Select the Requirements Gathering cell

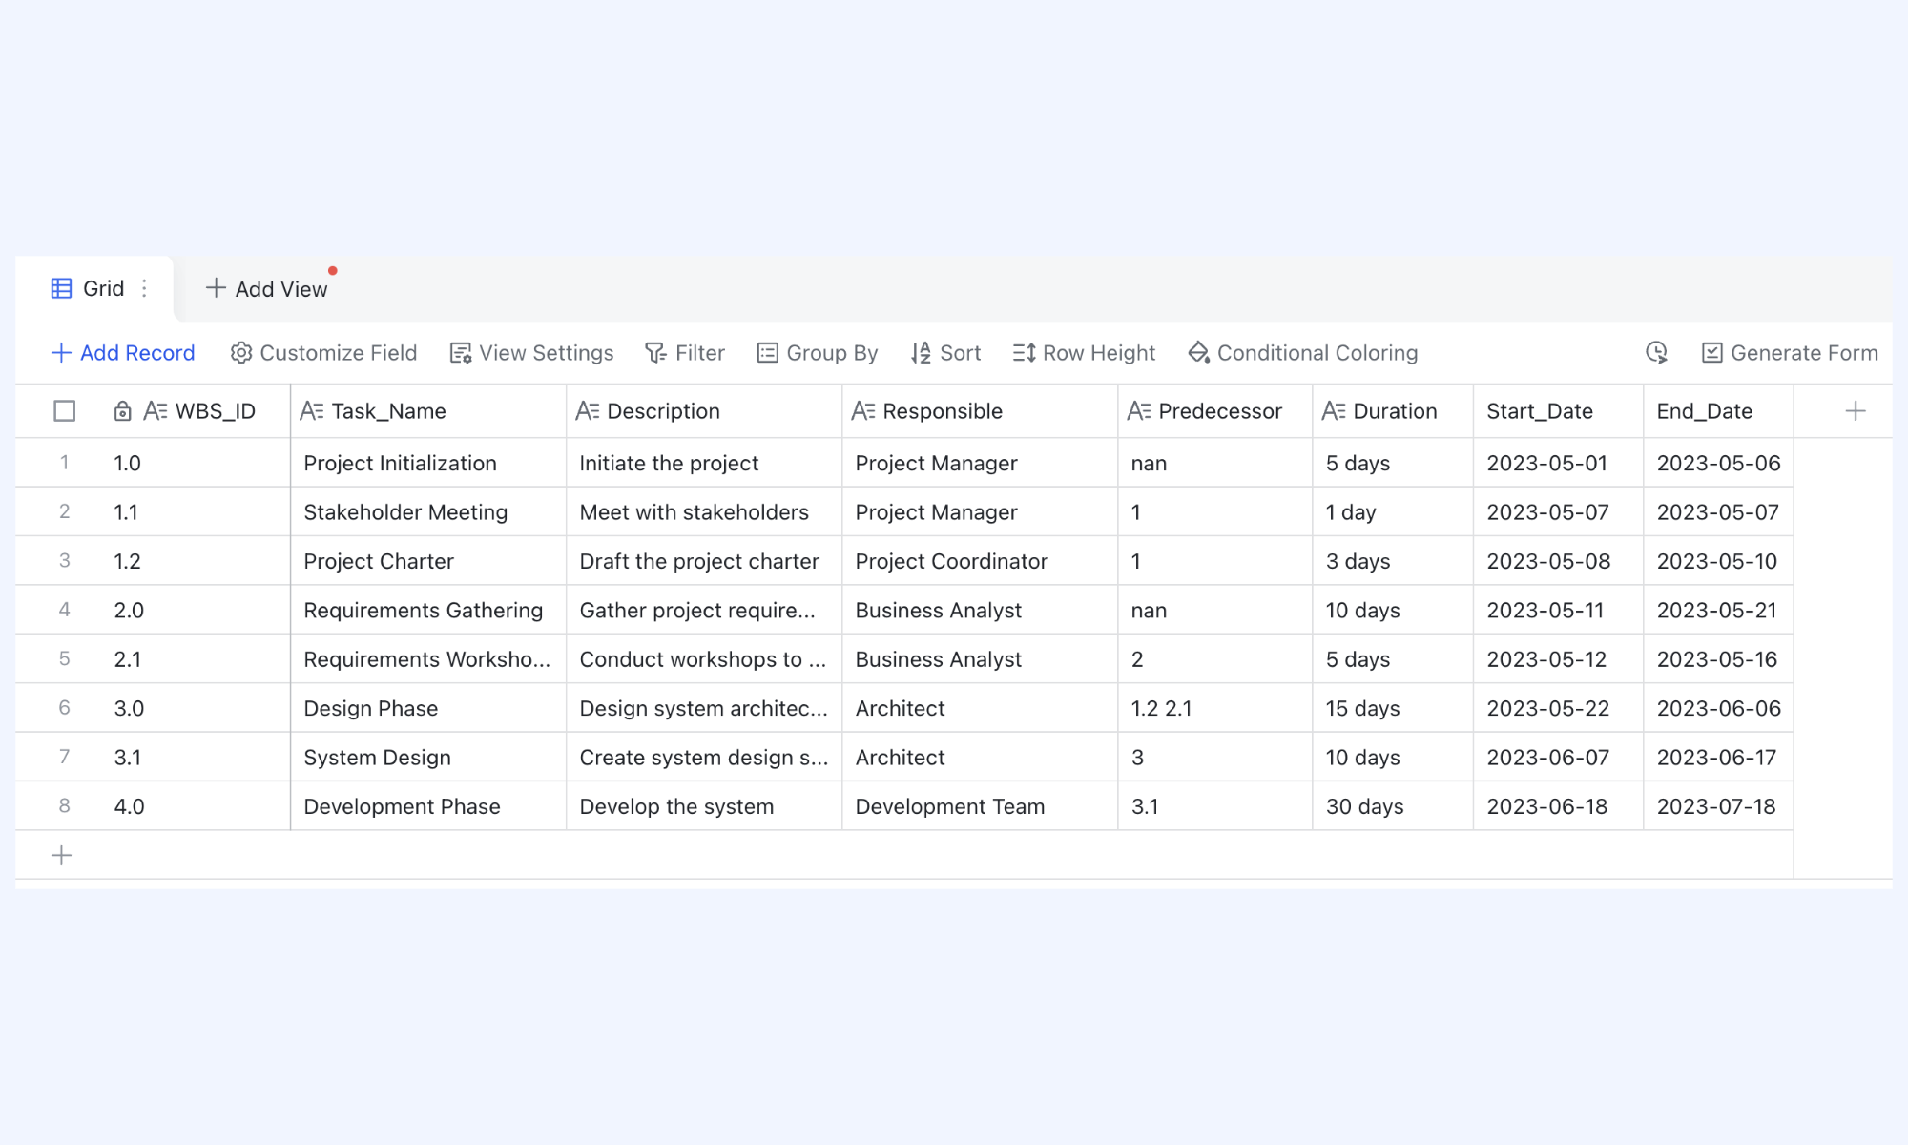coord(428,610)
